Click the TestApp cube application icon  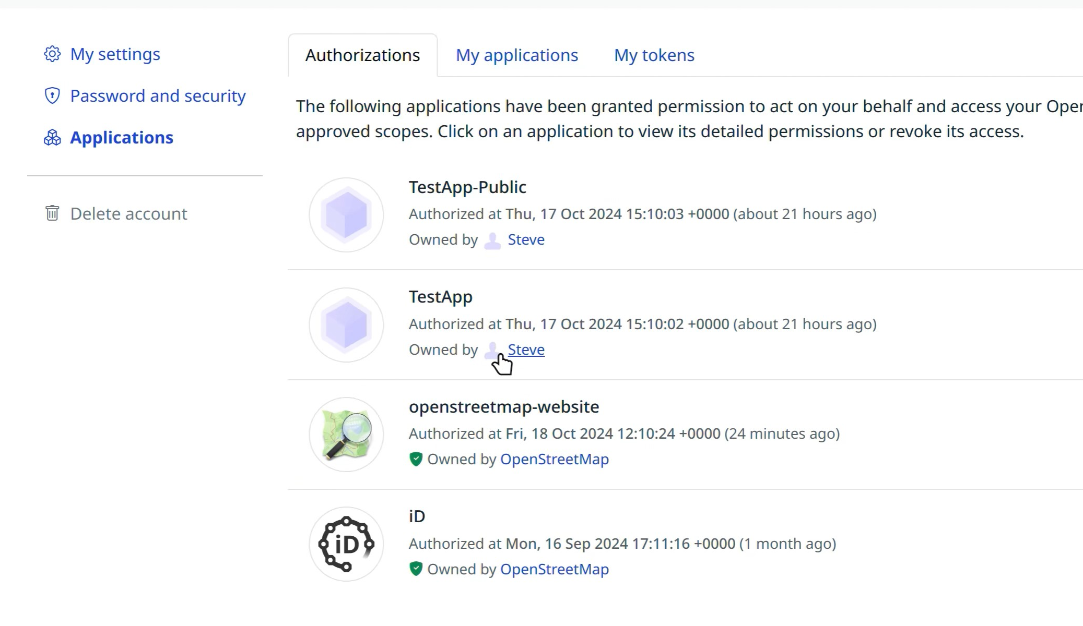pyautogui.click(x=346, y=325)
